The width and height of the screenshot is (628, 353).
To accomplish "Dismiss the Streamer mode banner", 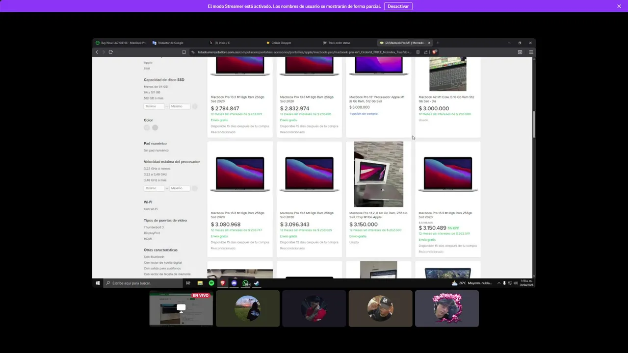I will [619, 6].
